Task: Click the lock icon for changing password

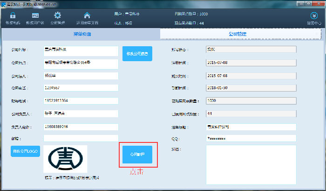Action: tap(13, 15)
